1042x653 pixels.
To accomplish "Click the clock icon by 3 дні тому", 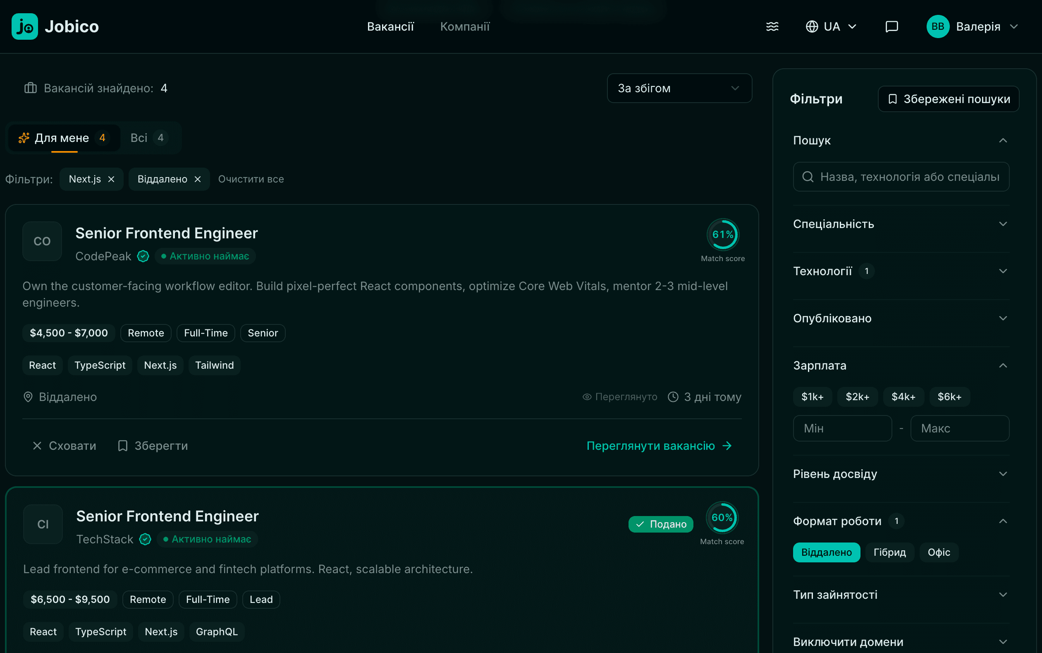I will (673, 397).
